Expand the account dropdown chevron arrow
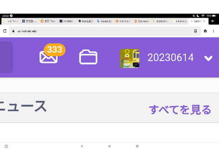219x164 pixels. pos(209,58)
